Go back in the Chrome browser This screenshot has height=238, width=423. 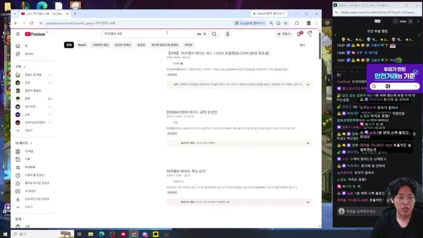tap(16, 23)
